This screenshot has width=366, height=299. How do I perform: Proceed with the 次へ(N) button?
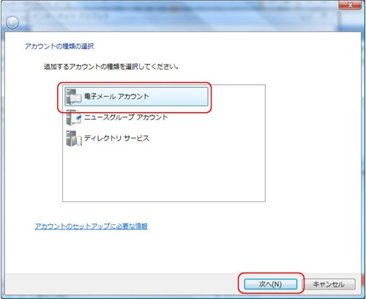tap(271, 284)
